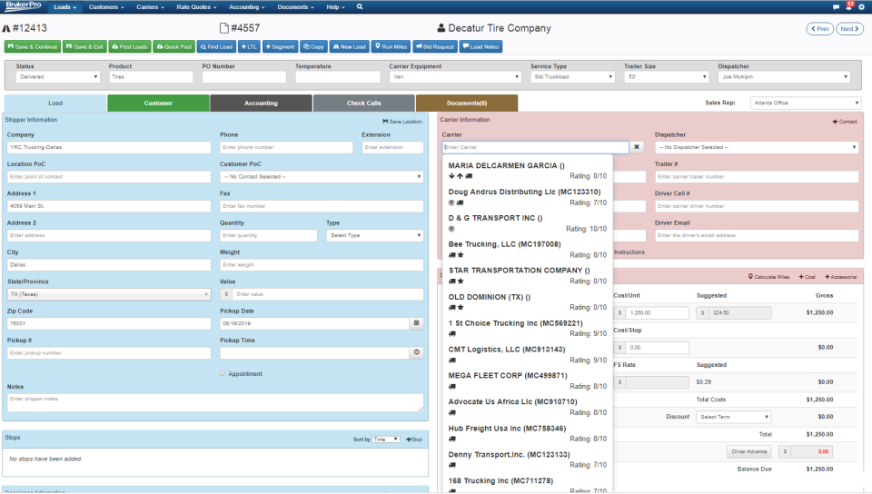
Task: Open Status dropdown showing Delivered
Action: [x=58, y=76]
